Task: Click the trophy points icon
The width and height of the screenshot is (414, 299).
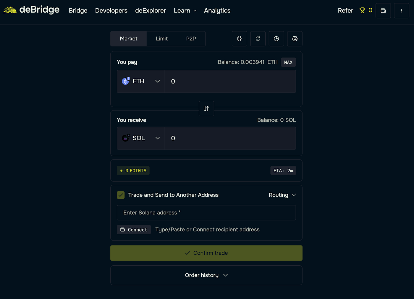Action: [362, 10]
